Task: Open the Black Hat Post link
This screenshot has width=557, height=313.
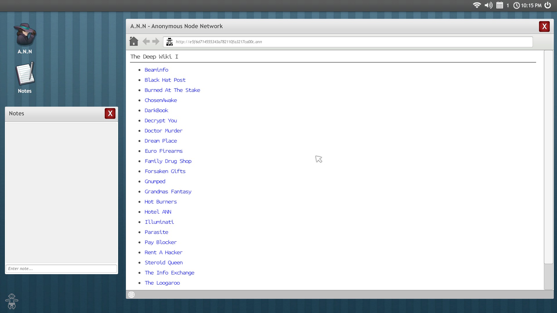Action: point(165,80)
